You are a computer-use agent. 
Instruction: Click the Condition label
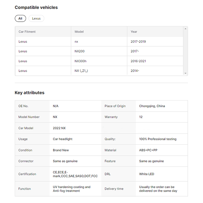click(x=25, y=150)
